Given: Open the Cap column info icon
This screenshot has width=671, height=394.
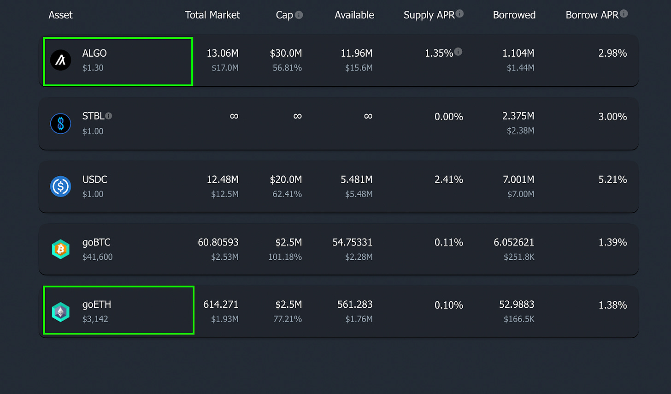Looking at the screenshot, I should (299, 15).
